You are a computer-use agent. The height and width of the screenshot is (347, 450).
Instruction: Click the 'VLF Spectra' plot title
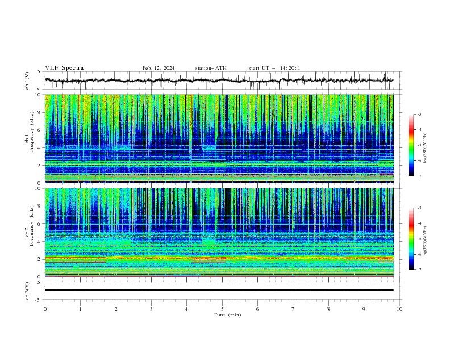click(64, 68)
